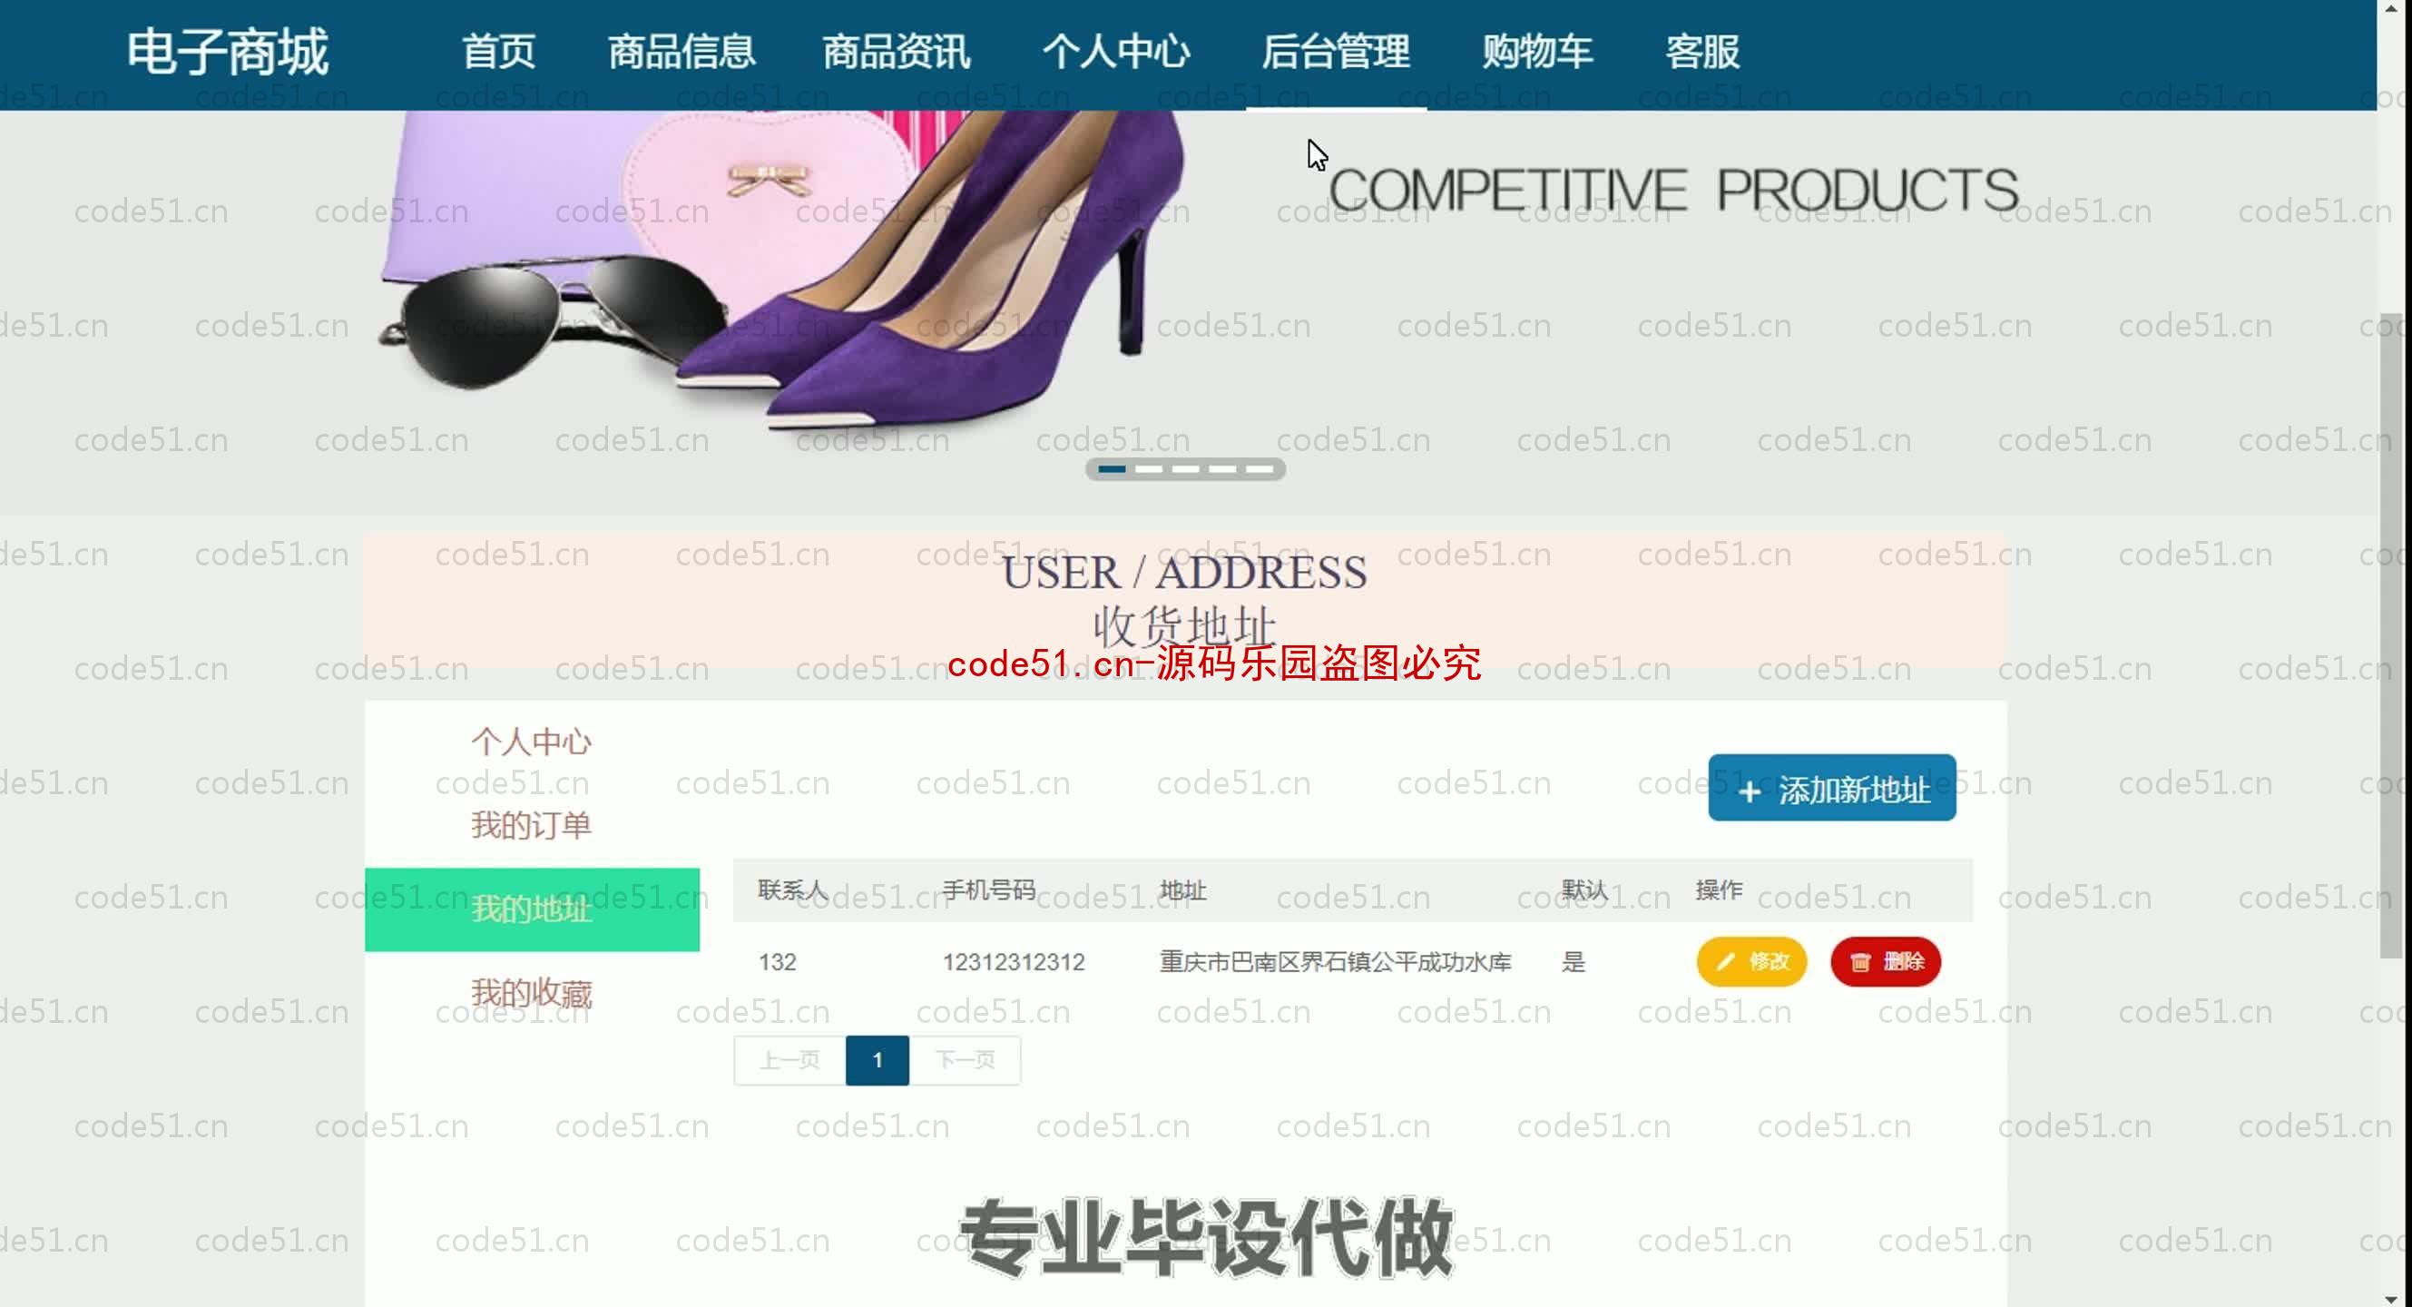Expand the 我的订单 my orders section
This screenshot has width=2412, height=1307.
[531, 824]
